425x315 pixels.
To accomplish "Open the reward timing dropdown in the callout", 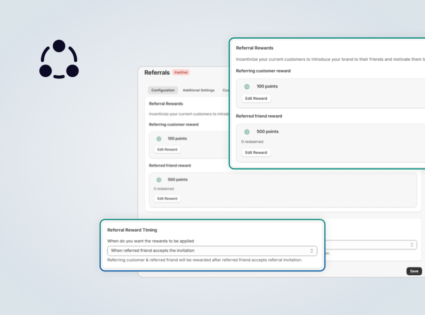I will coord(212,251).
